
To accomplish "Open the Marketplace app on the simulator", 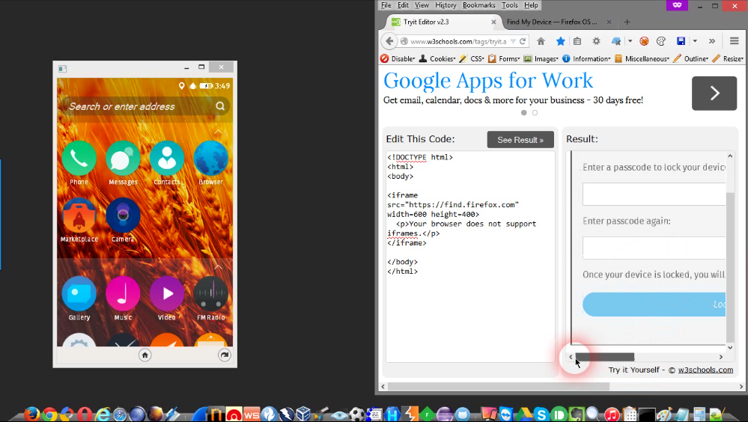I will [79, 215].
